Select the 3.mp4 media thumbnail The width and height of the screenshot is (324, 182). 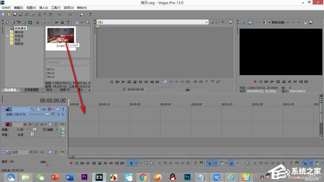(61, 36)
